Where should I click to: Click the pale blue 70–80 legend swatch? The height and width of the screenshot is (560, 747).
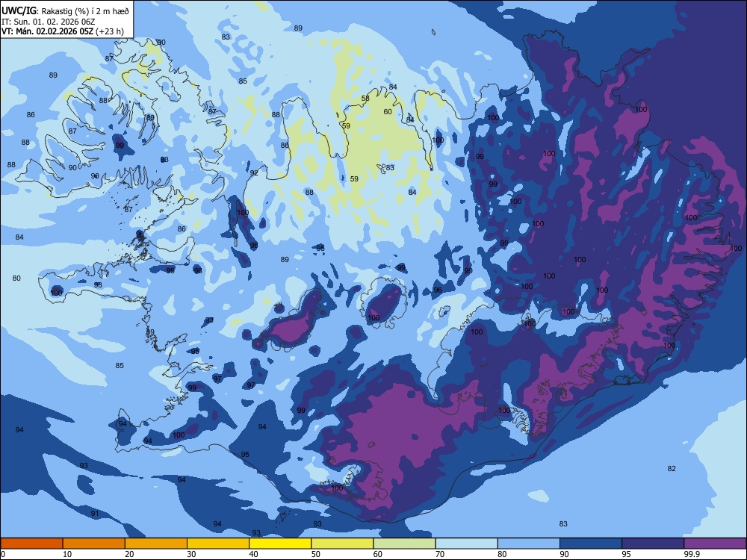point(467,544)
